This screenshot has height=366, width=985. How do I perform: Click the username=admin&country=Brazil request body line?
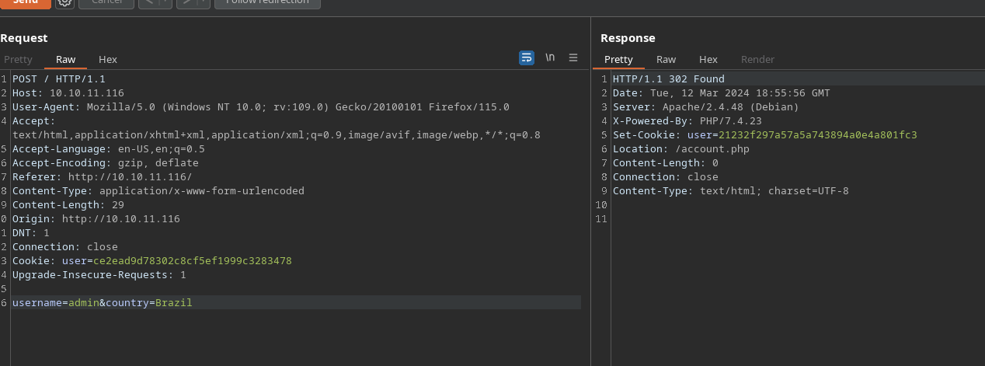click(103, 303)
